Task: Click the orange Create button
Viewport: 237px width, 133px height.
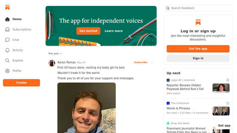Action: (x=21, y=83)
